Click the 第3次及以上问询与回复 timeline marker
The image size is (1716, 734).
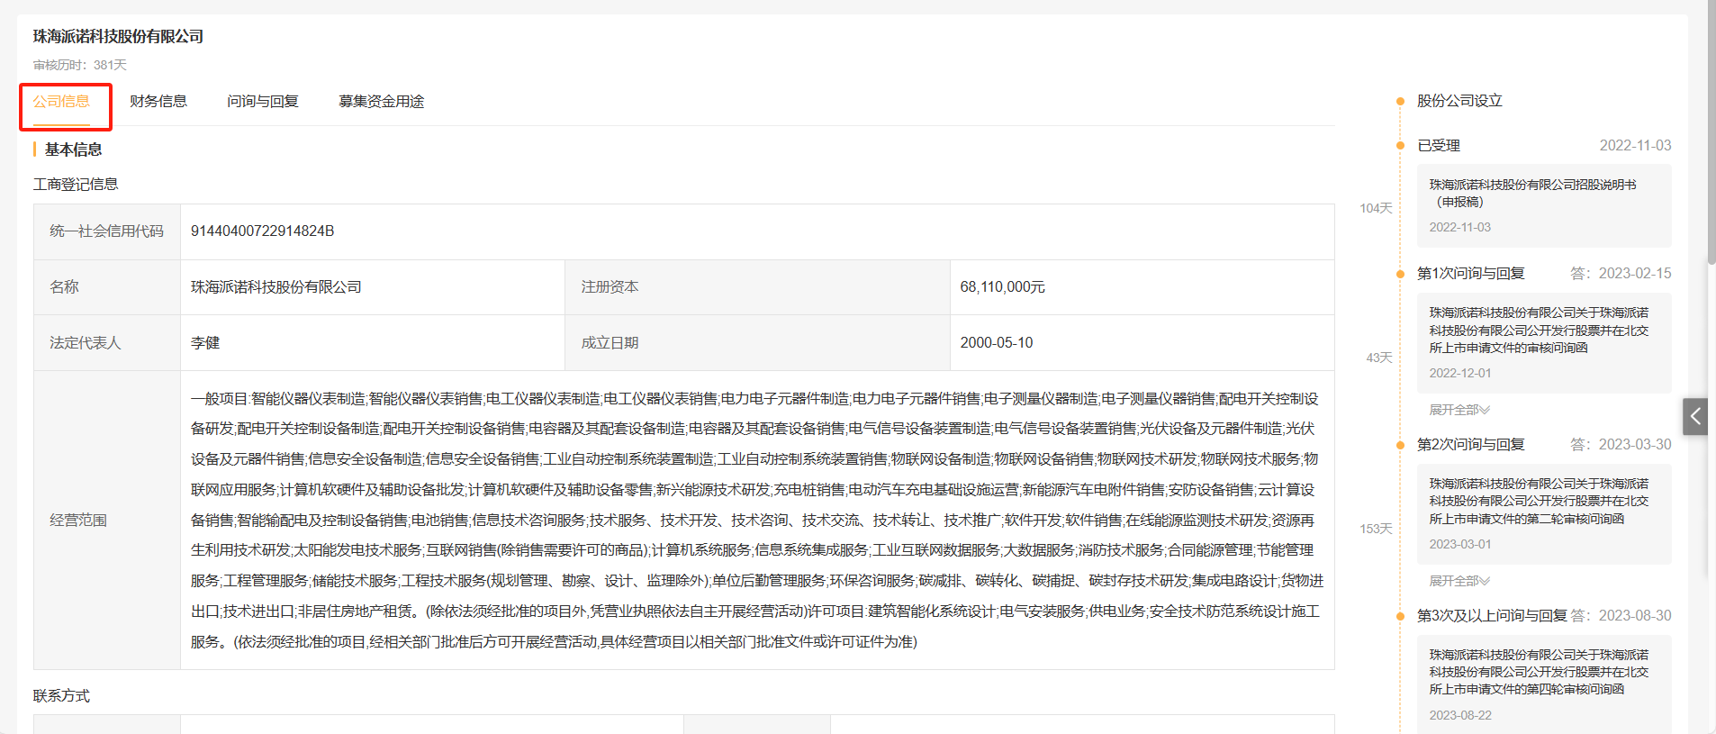pyautogui.click(x=1400, y=616)
